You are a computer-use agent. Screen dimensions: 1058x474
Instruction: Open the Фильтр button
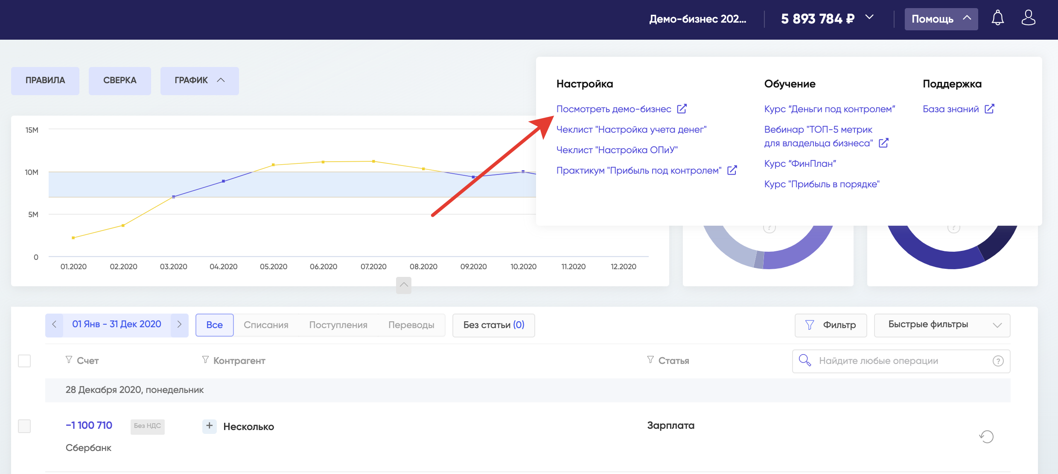[831, 325]
